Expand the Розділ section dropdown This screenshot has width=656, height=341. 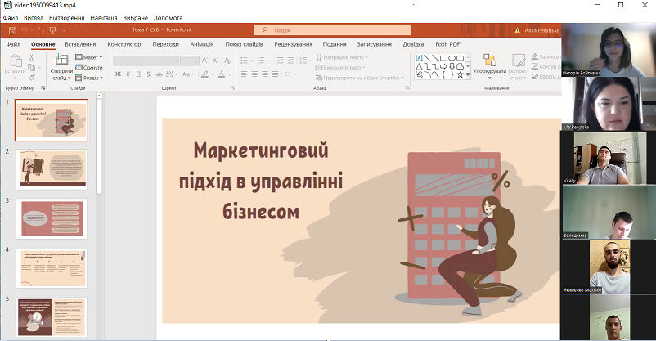coord(89,78)
